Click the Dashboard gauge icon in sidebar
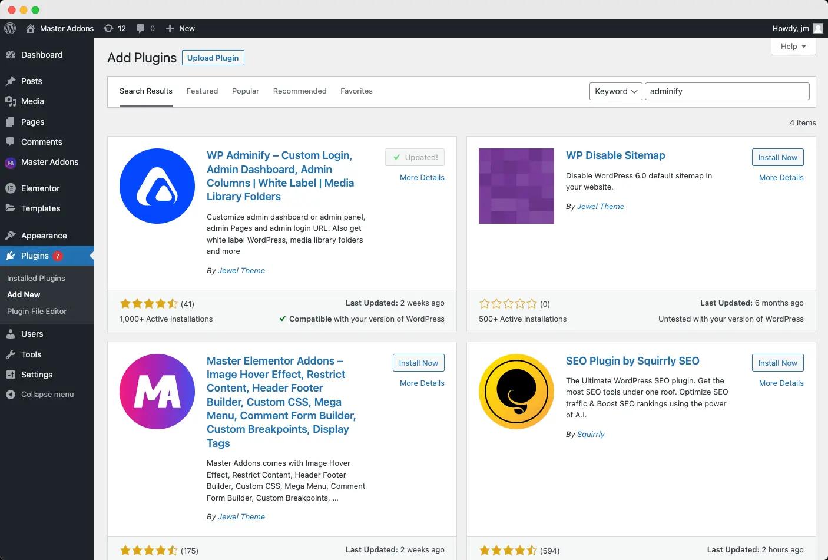This screenshot has width=828, height=560. click(11, 55)
